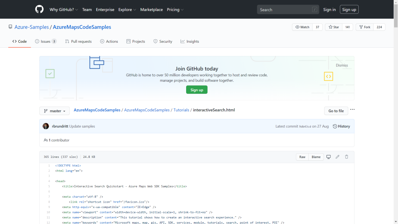
Task: Select the scrollbar down arrow
Action: [x=396, y=222]
